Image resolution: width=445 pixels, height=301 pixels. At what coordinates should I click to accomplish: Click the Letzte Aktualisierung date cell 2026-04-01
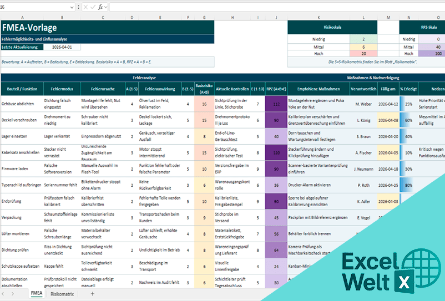(x=62, y=47)
